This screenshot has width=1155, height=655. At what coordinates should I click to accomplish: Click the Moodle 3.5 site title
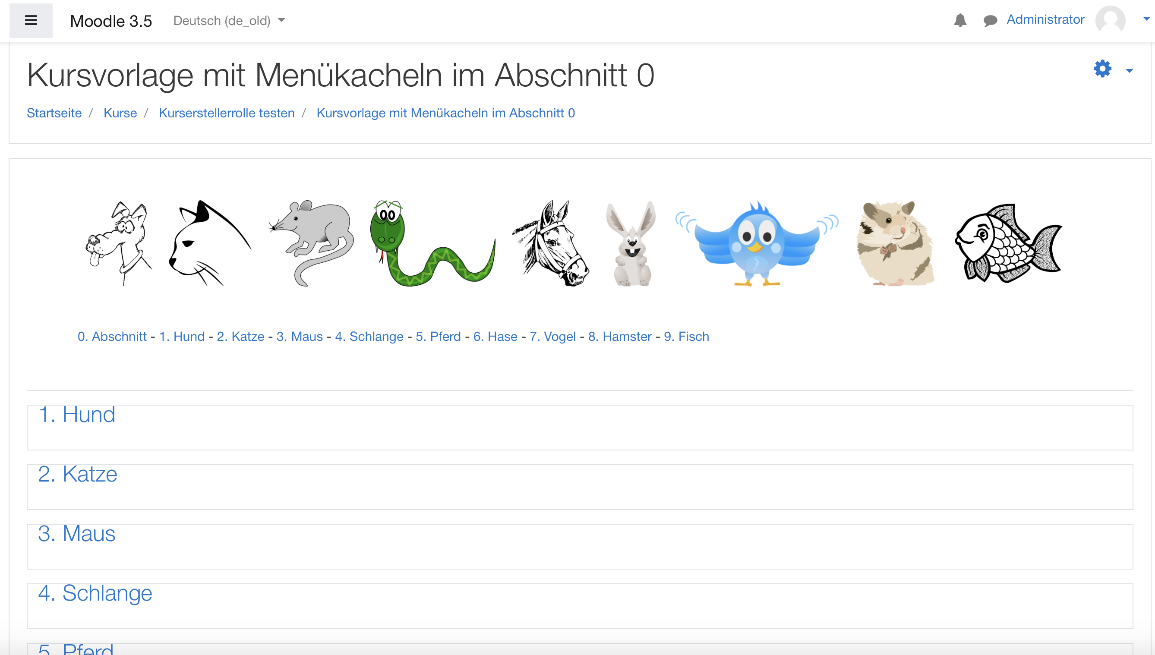[x=110, y=21]
